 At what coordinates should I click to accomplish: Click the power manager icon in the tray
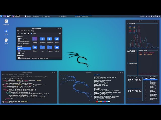(x=154, y=16)
